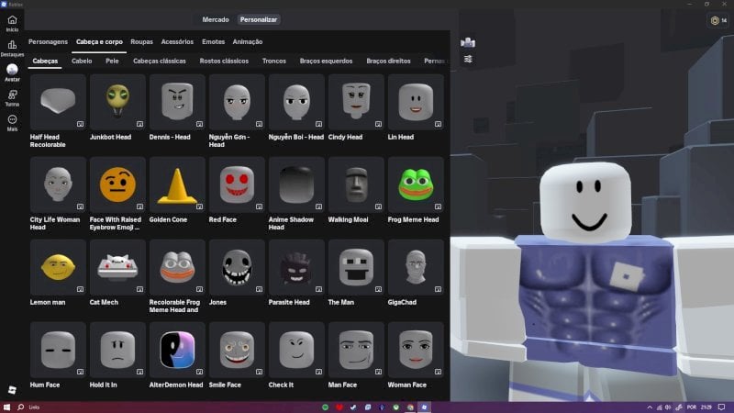Click the Recolorable Frog Meme Head label
The height and width of the screenshot is (413, 734).
[174, 307]
